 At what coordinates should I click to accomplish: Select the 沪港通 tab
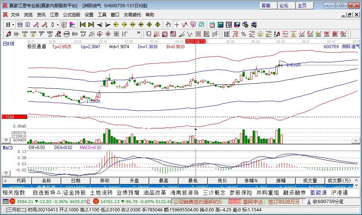[339, 193]
